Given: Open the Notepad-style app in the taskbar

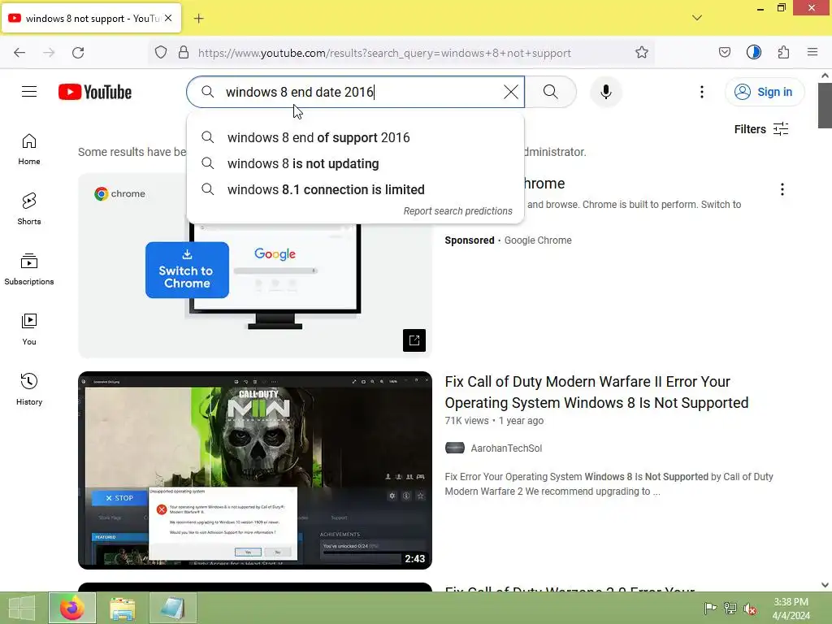Looking at the screenshot, I should [x=173, y=608].
